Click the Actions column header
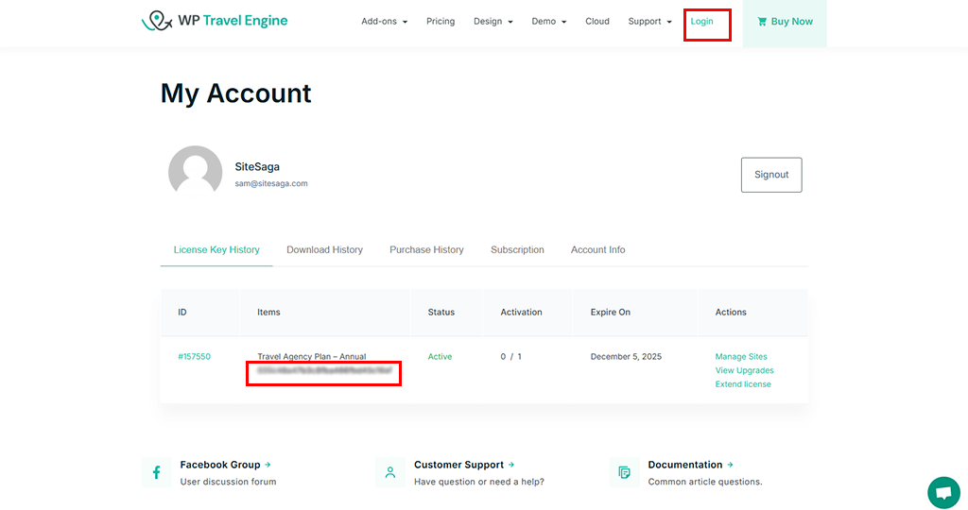968x510 pixels. click(731, 312)
